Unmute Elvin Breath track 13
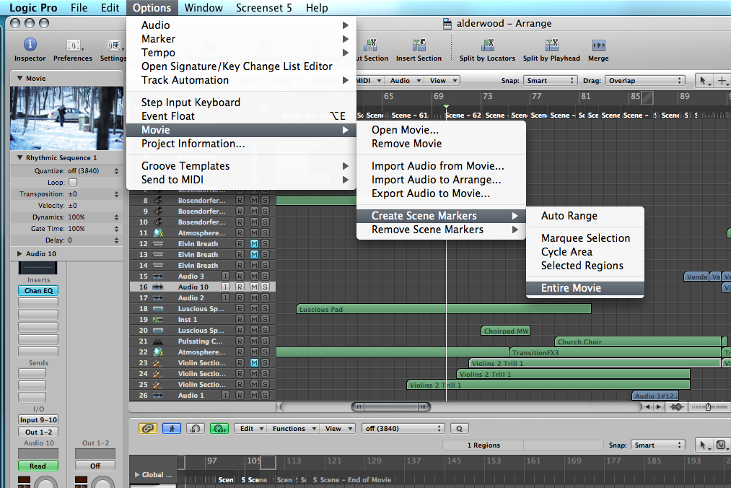This screenshot has height=488, width=731. pos(254,254)
